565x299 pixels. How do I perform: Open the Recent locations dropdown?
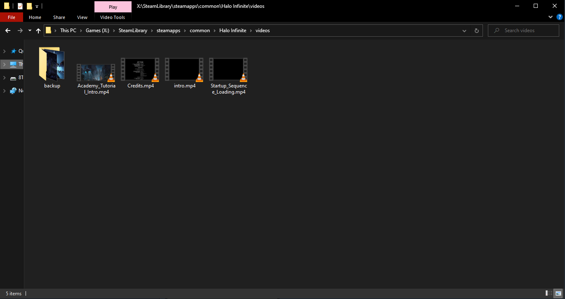pos(30,31)
